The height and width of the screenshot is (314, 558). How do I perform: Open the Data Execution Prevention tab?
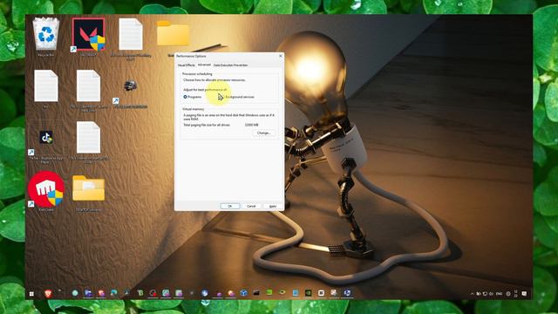(x=230, y=65)
